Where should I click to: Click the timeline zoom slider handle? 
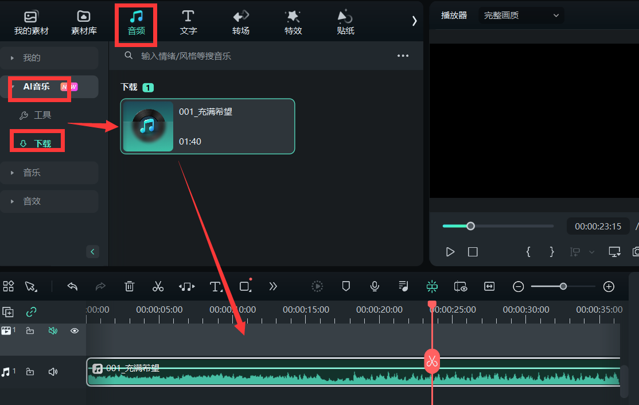tap(563, 286)
